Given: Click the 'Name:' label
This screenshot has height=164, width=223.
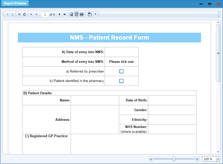Looking at the screenshot, I should (65, 100).
